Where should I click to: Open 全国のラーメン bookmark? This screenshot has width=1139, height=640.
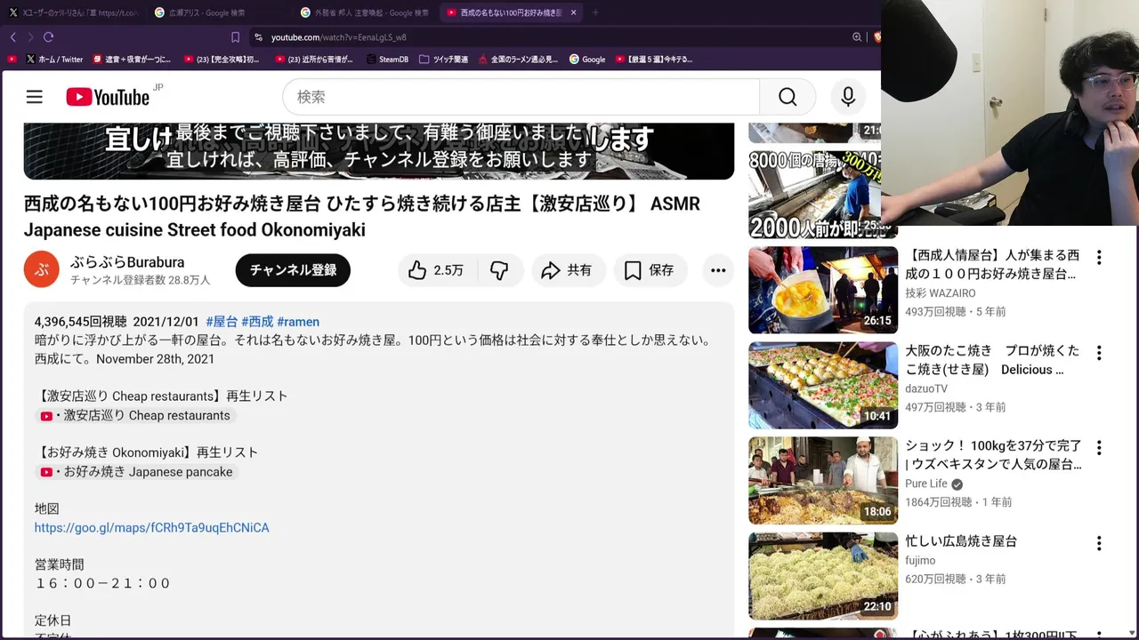pyautogui.click(x=518, y=60)
